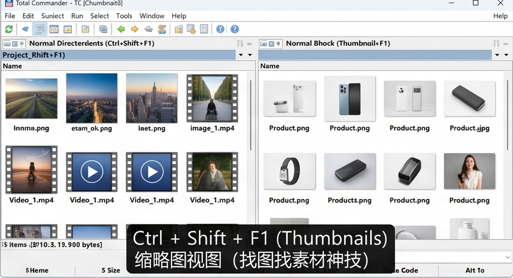Open help via blue question mark icon

pos(235,29)
